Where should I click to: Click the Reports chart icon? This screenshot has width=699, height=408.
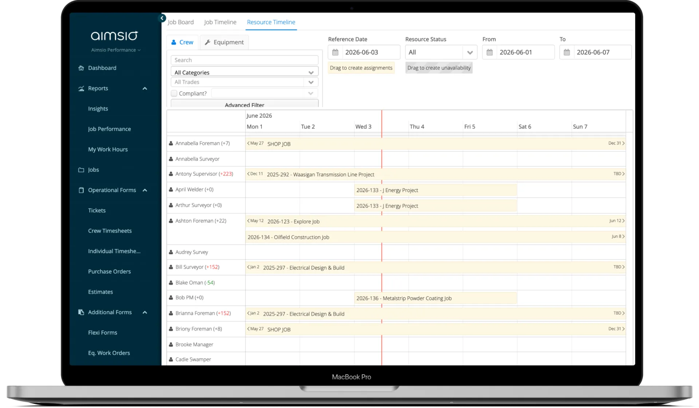(x=81, y=88)
